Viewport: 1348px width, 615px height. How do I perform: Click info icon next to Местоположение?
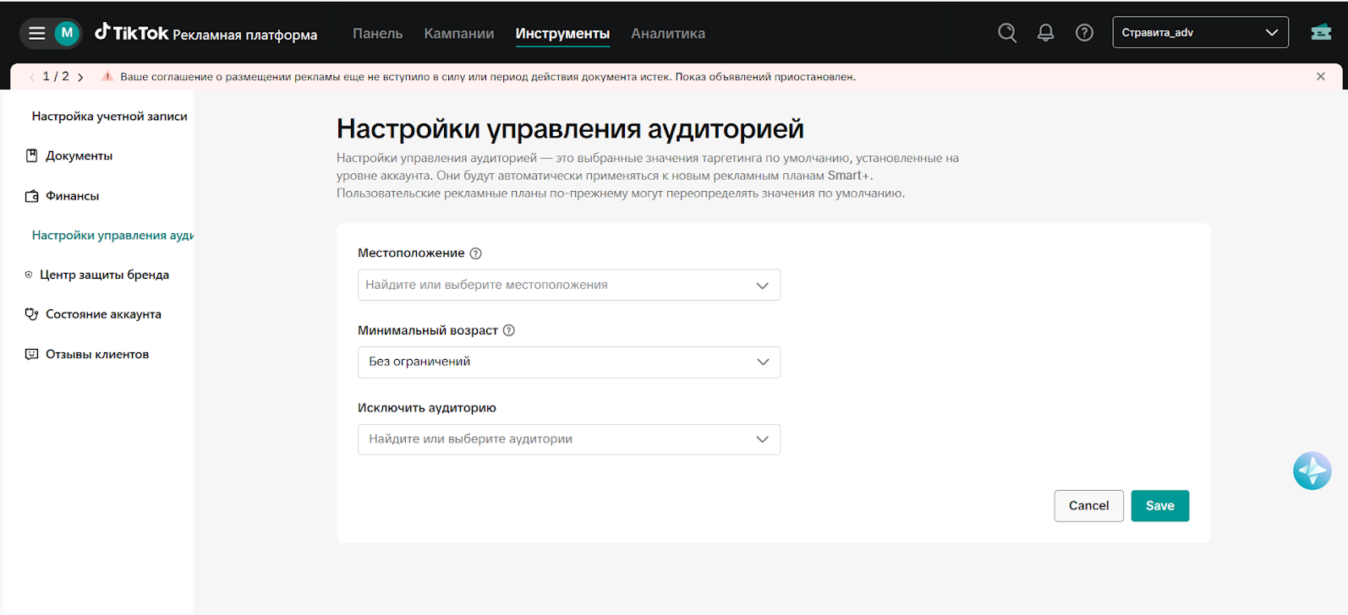pos(475,253)
